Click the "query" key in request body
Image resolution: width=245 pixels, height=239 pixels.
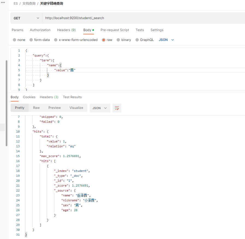[x=39, y=55]
